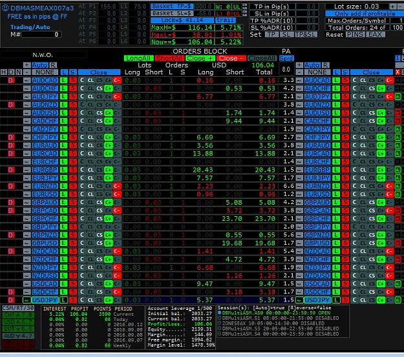Click the stepper arrows beside Basket SL L: 0 UL

pyautogui.click(x=245, y=13)
